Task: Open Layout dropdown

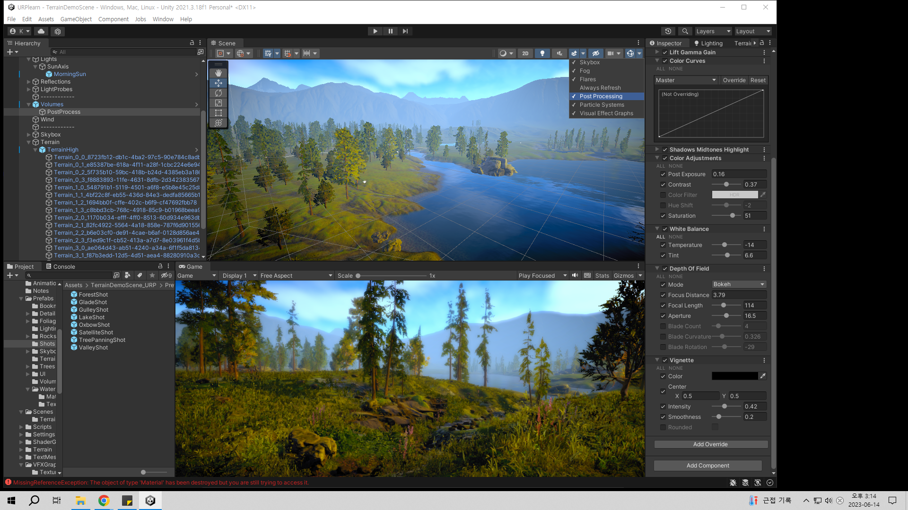Action: pos(753,31)
